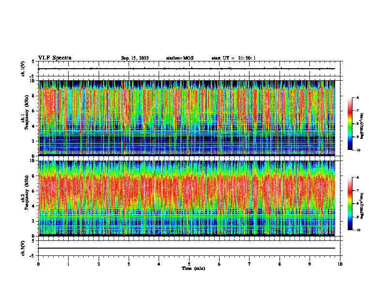Click the ch.1(V) waveform axis label
The image size is (383, 296).
23,69
